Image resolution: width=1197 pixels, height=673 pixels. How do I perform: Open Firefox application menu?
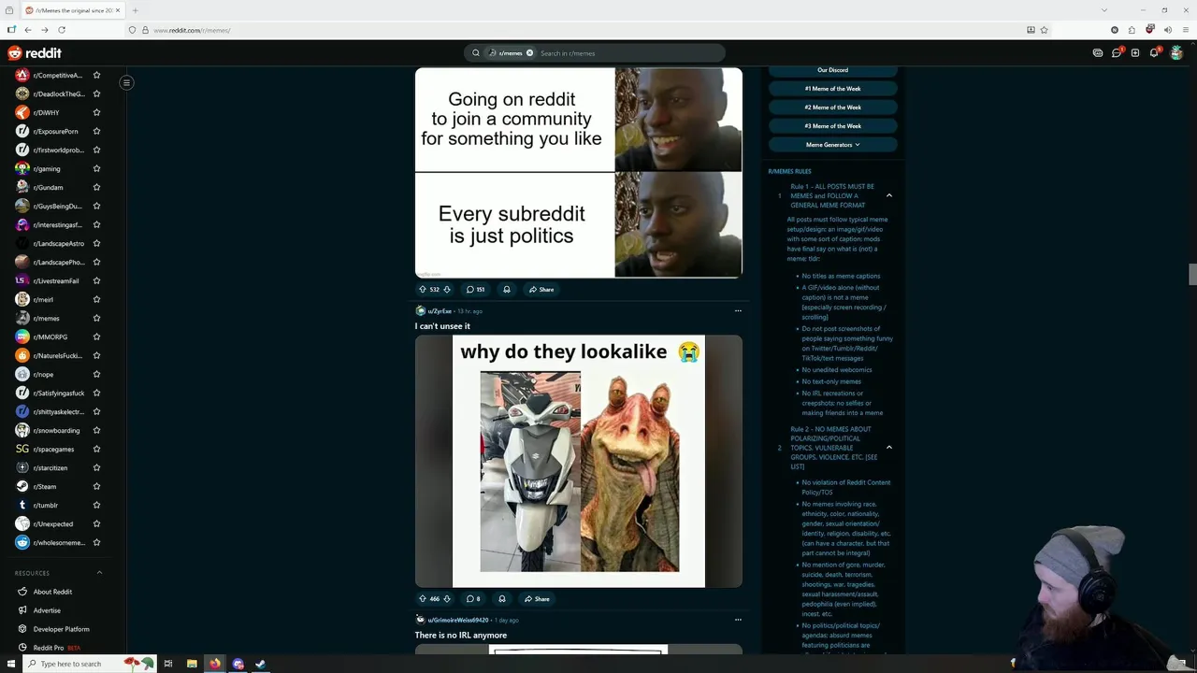tap(1184, 30)
